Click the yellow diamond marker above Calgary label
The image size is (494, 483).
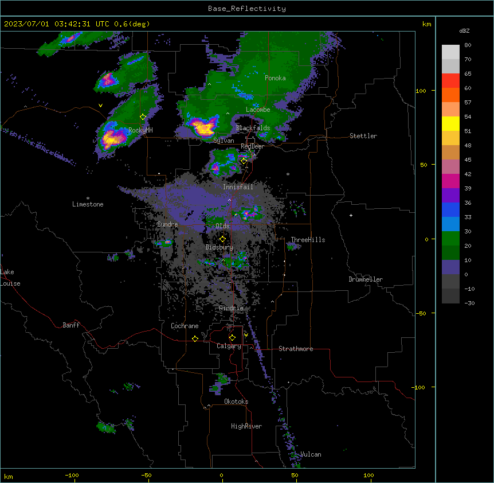232,338
